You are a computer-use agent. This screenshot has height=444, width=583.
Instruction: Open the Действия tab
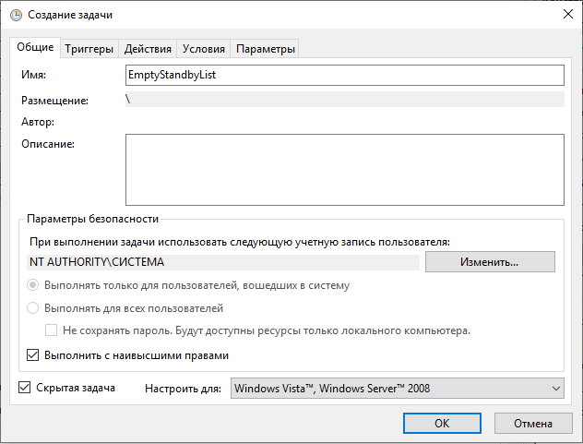point(148,49)
